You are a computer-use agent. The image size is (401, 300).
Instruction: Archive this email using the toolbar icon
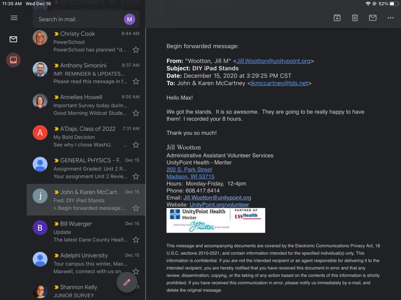337,18
